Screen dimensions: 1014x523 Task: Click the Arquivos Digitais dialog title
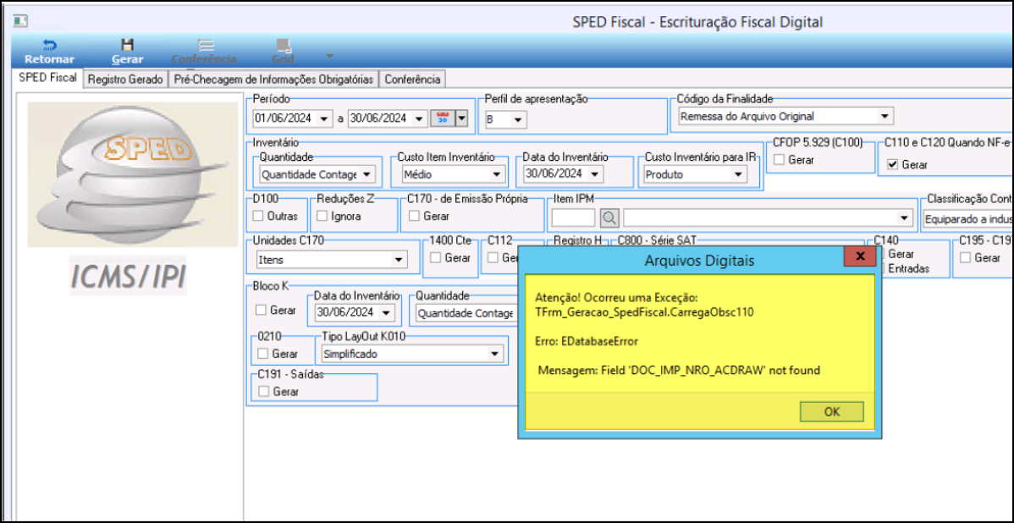[x=699, y=261]
